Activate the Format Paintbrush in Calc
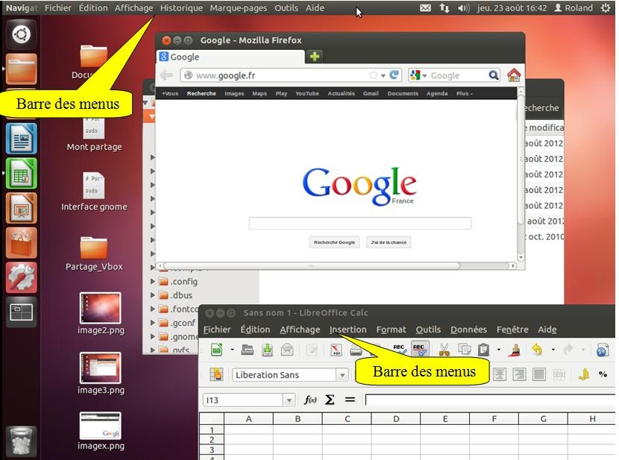 tap(516, 350)
